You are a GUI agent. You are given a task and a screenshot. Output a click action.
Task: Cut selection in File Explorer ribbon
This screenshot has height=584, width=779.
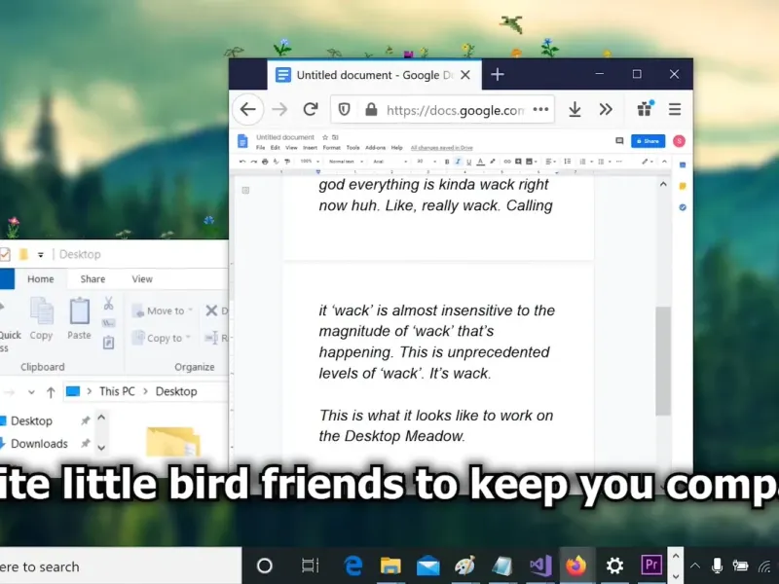coord(109,304)
